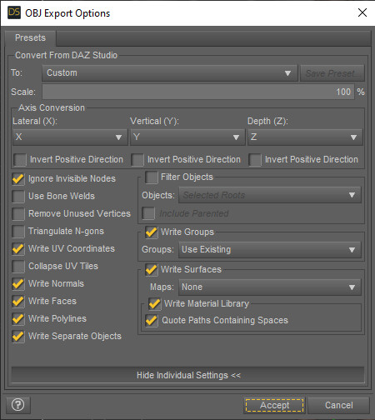Open the Presets tab
Screen dimensions: 375x420
[30, 37]
